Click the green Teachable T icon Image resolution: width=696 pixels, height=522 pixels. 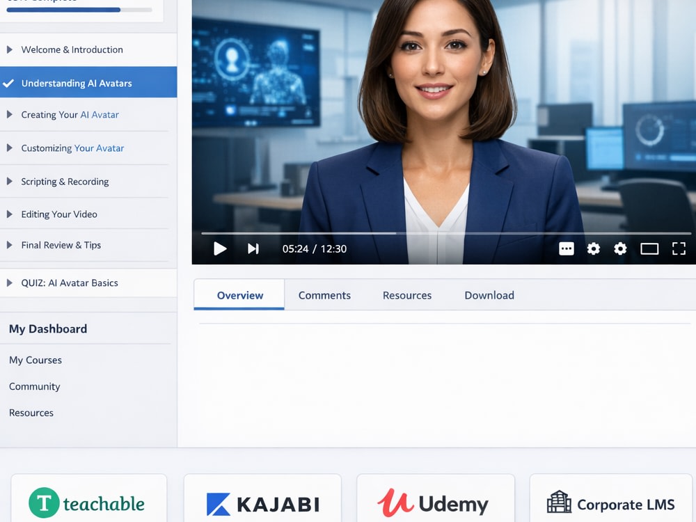[44, 503]
